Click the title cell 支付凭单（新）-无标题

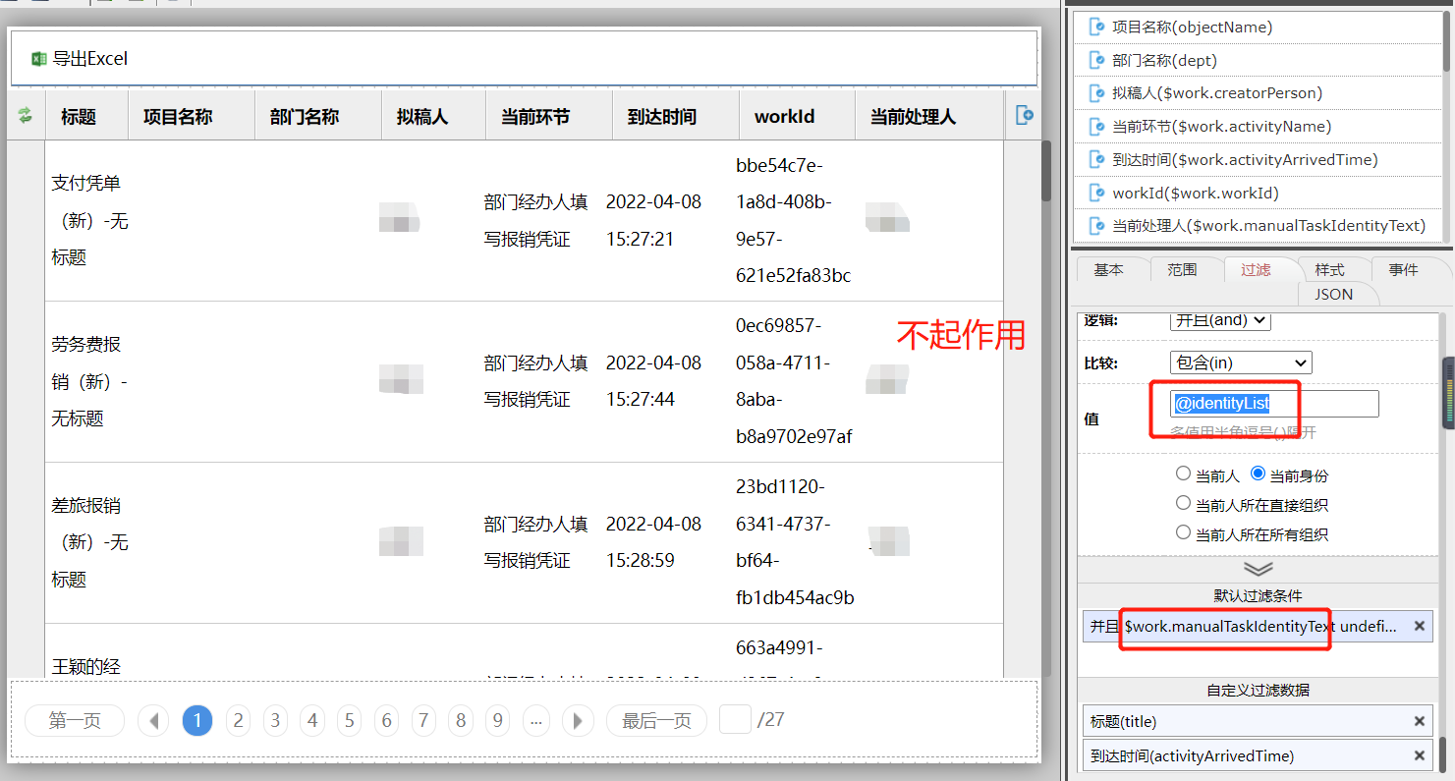[90, 220]
